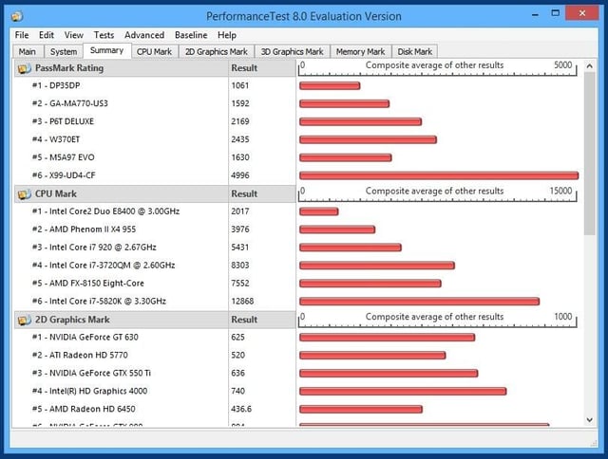Click the PassMark Rating 0–5000 chart scale
Viewport: 608px width, 459px height.
(x=437, y=68)
